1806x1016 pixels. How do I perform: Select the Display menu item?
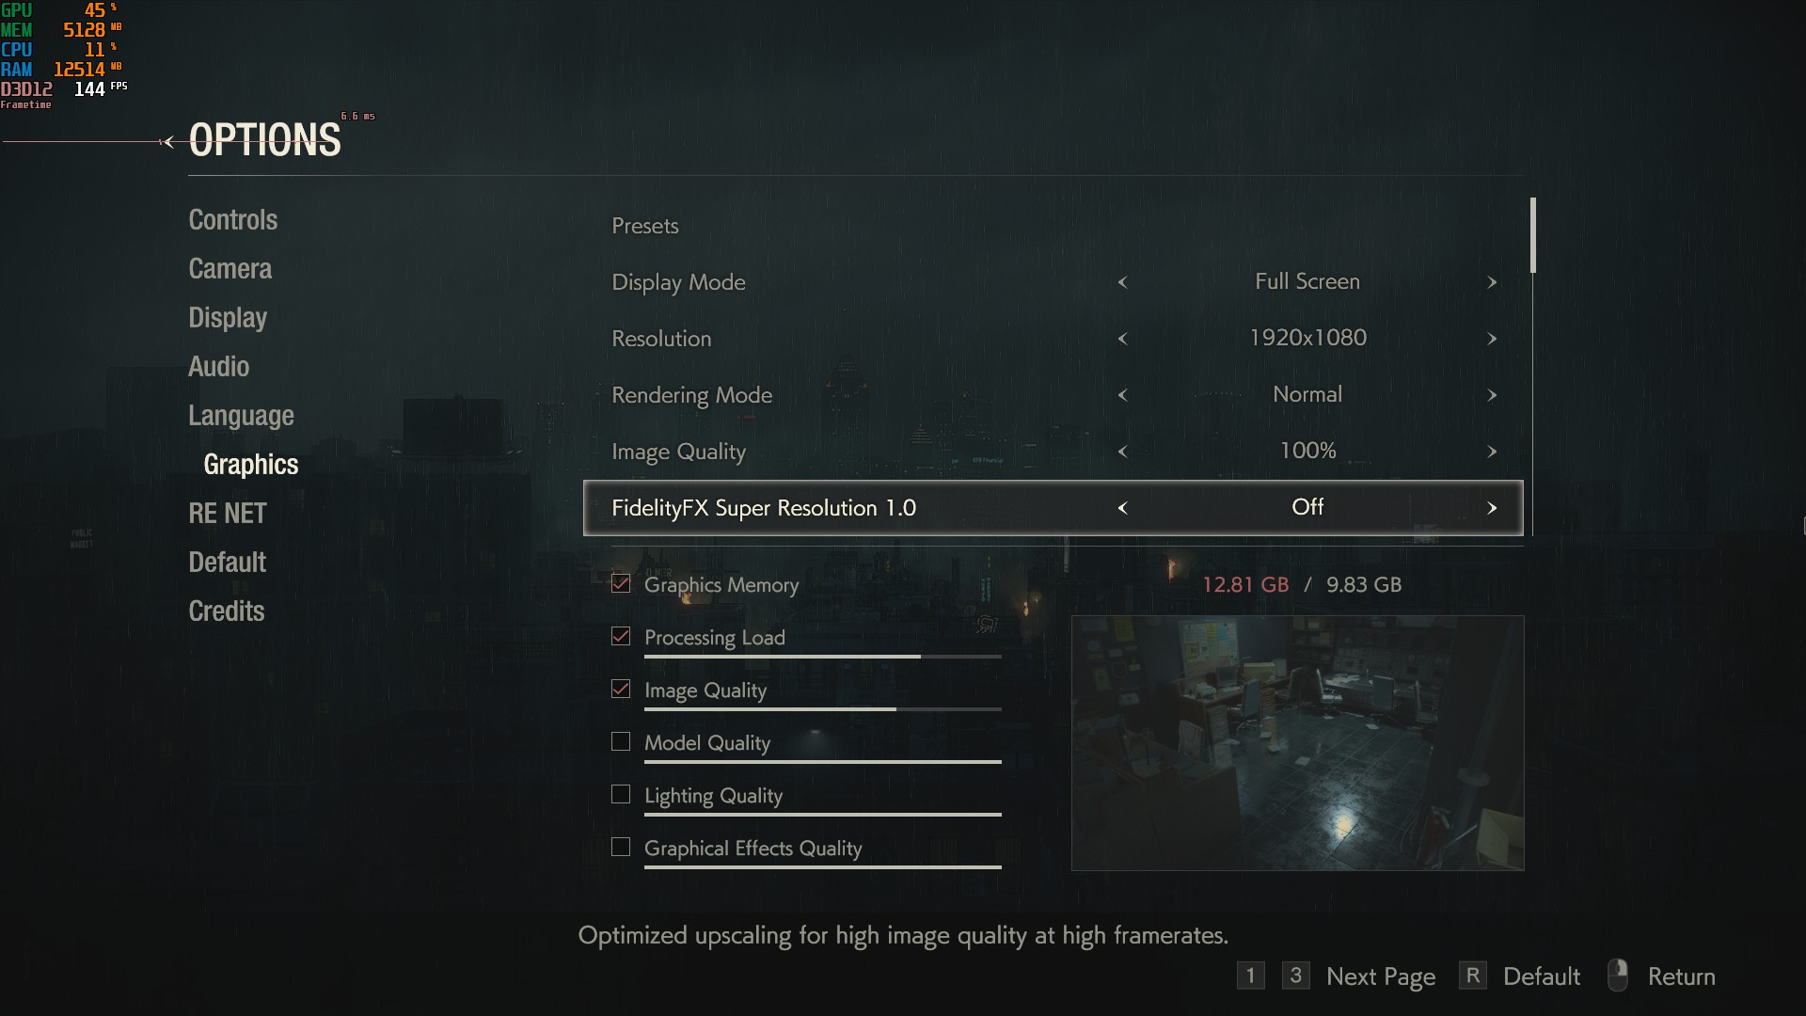tap(227, 316)
